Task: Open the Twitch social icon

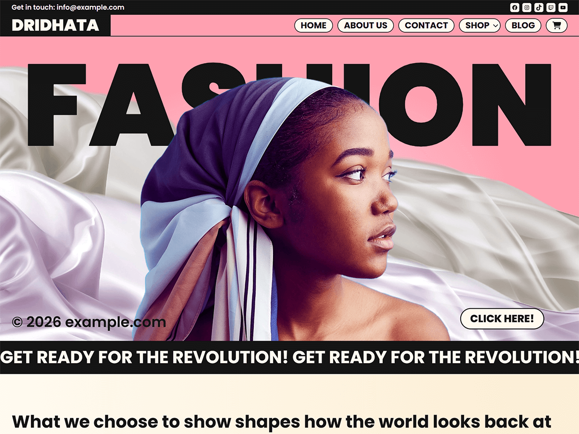Action: 551,7
